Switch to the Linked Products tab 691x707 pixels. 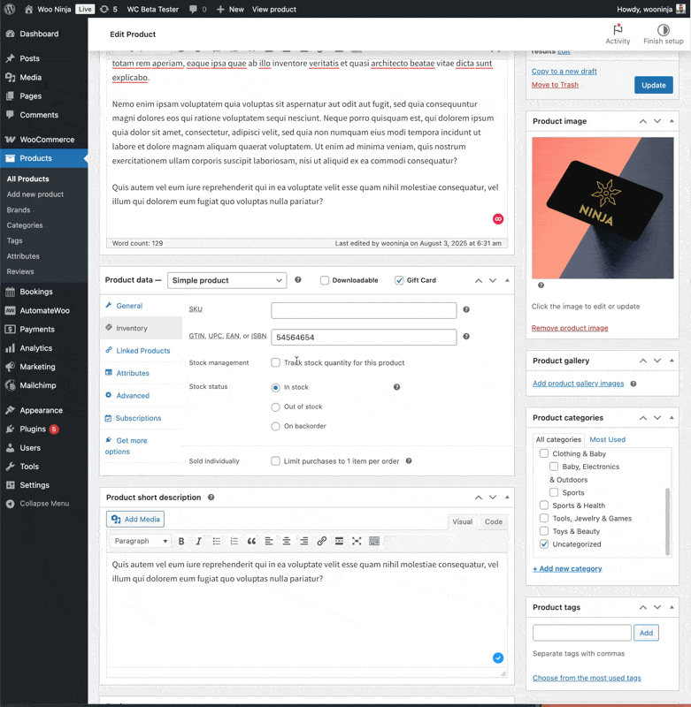[142, 351]
